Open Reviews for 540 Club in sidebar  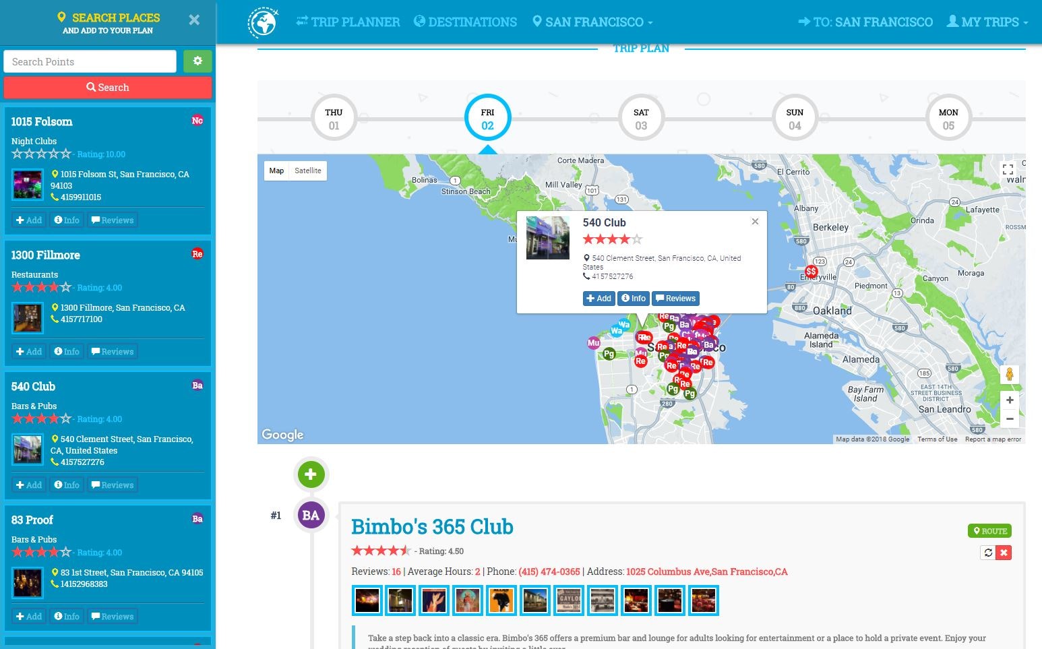tap(113, 485)
